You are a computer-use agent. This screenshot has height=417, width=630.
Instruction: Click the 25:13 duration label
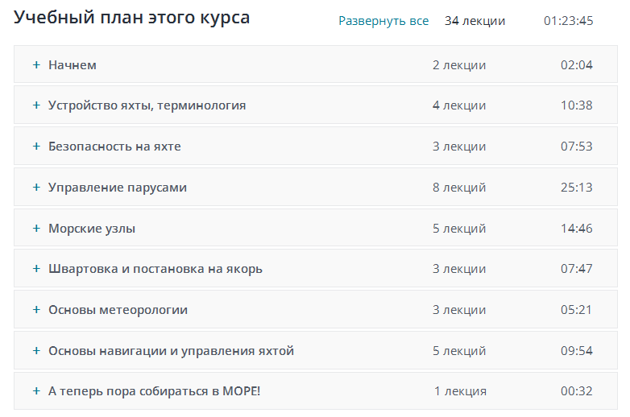[577, 188]
